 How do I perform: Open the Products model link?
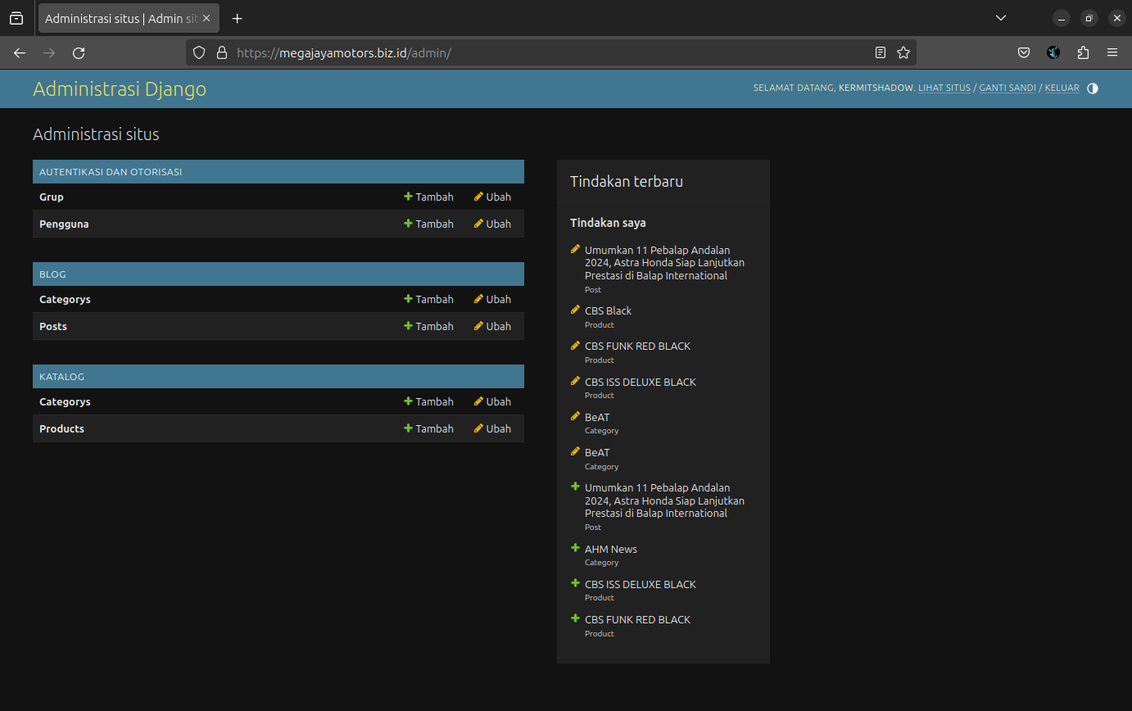tap(61, 428)
